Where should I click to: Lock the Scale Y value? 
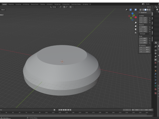pos(149,41)
